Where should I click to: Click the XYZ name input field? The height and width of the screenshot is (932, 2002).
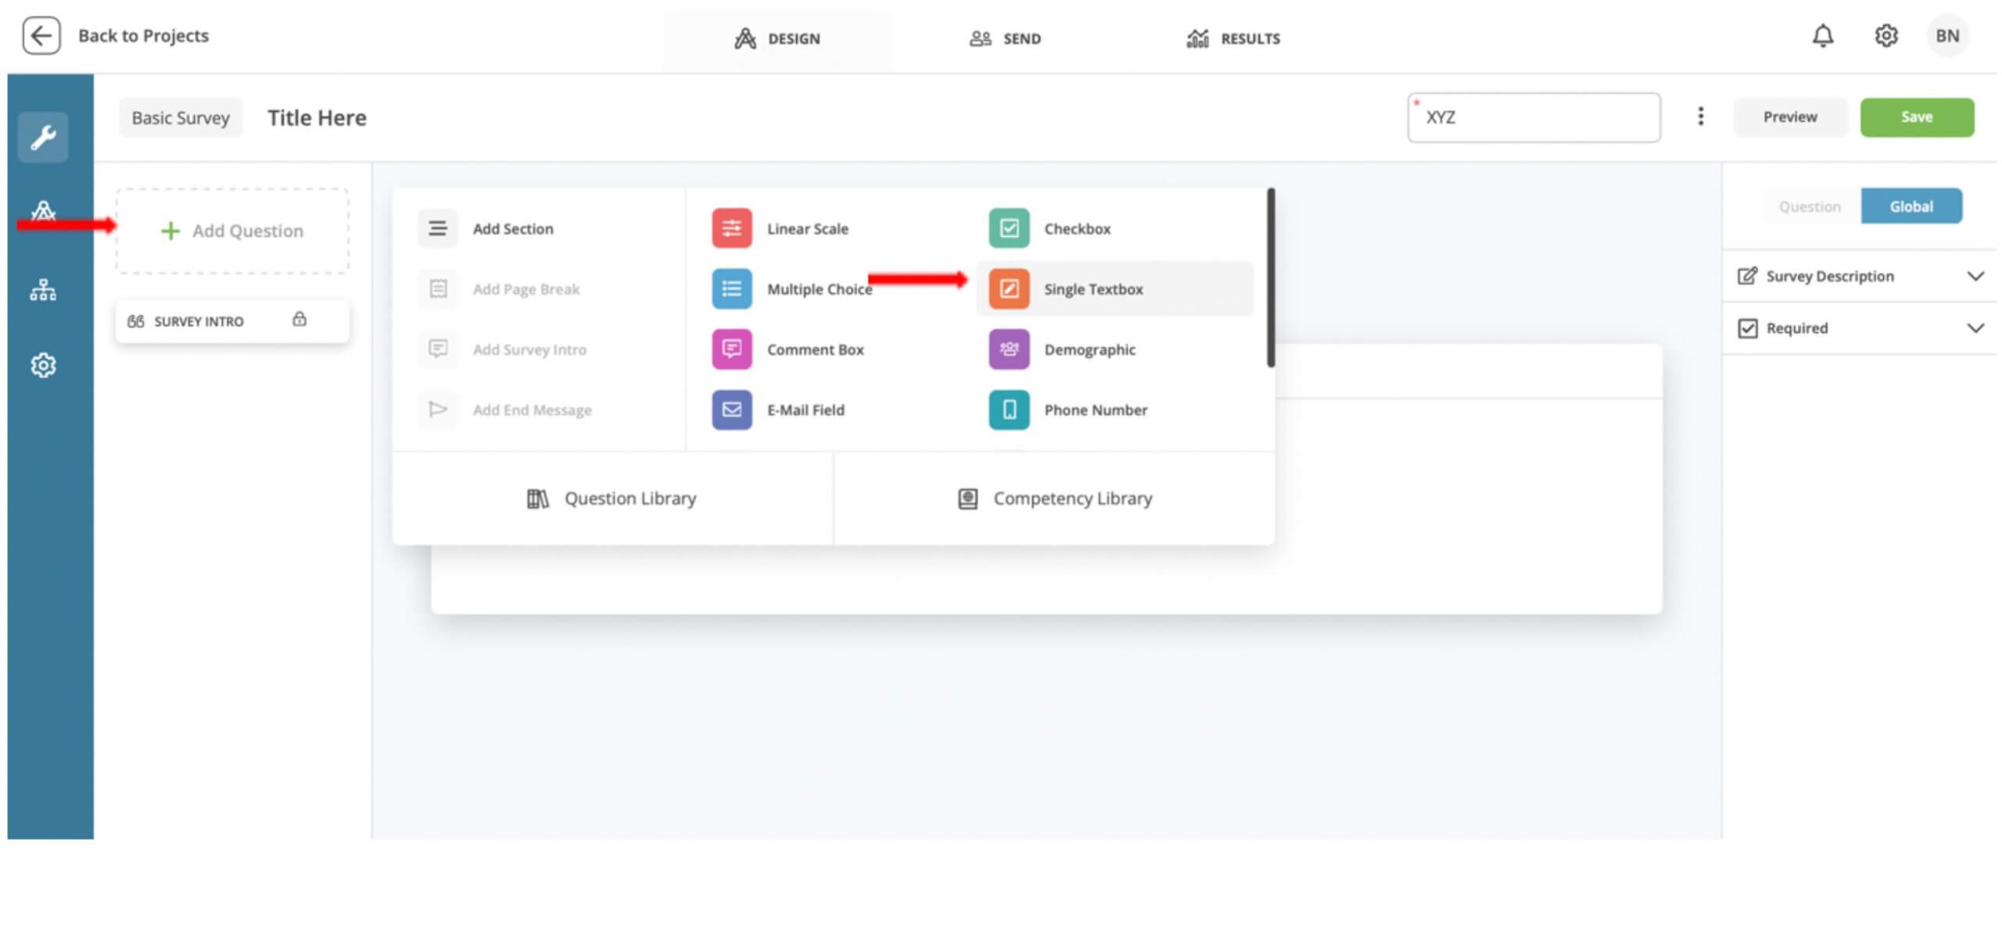click(x=1534, y=117)
